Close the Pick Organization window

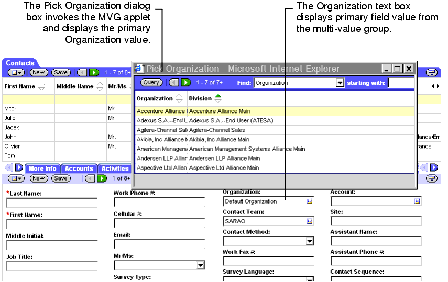coord(409,69)
